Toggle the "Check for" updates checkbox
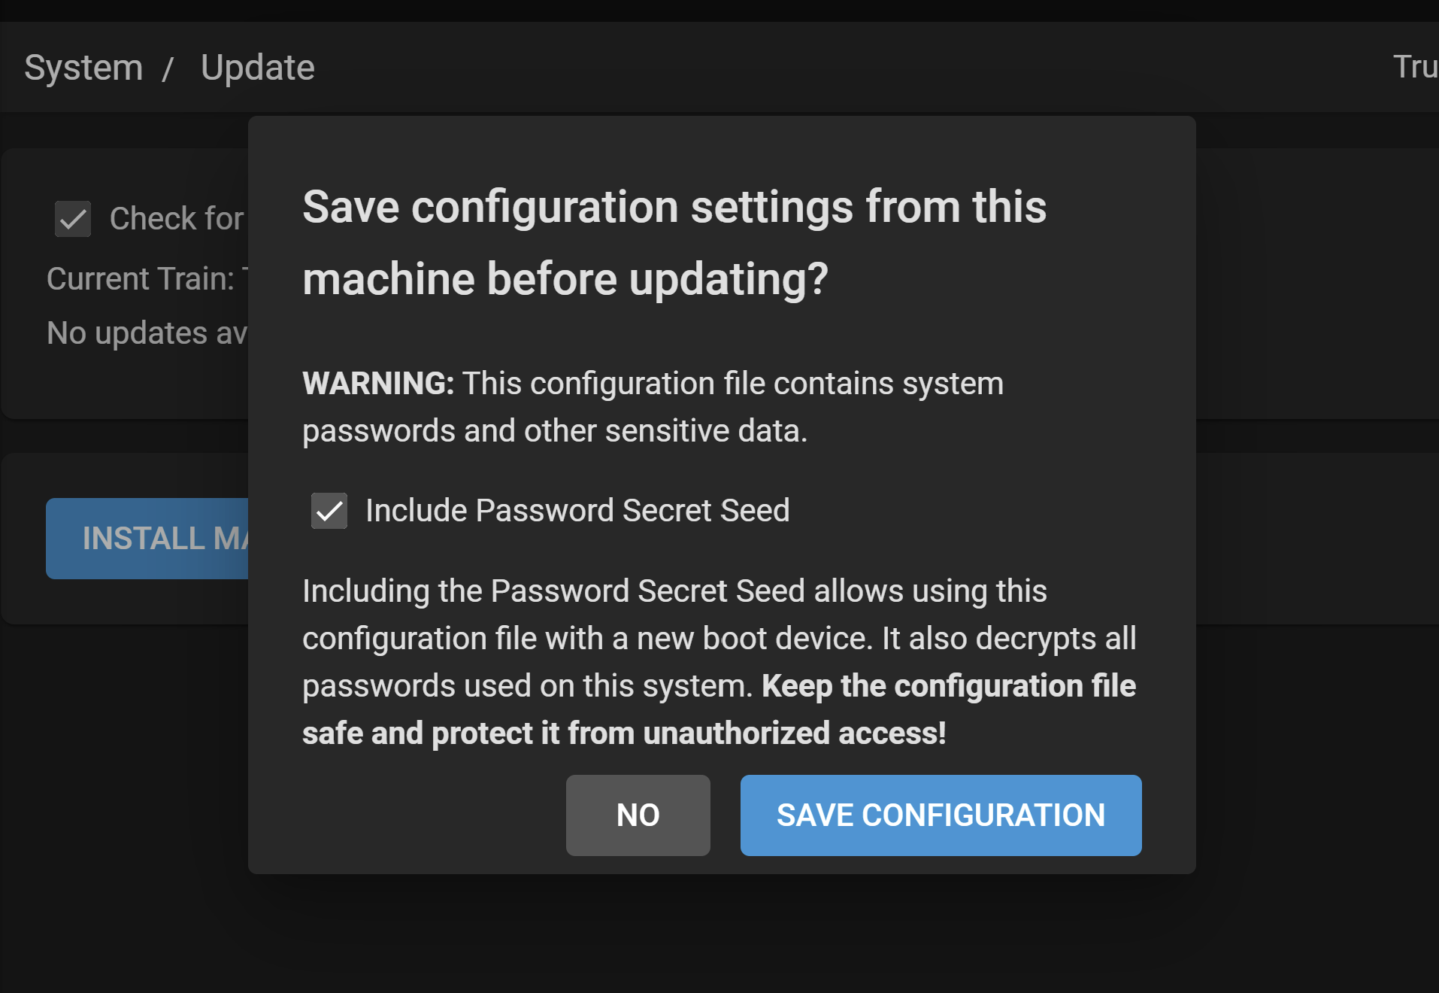 click(x=73, y=219)
